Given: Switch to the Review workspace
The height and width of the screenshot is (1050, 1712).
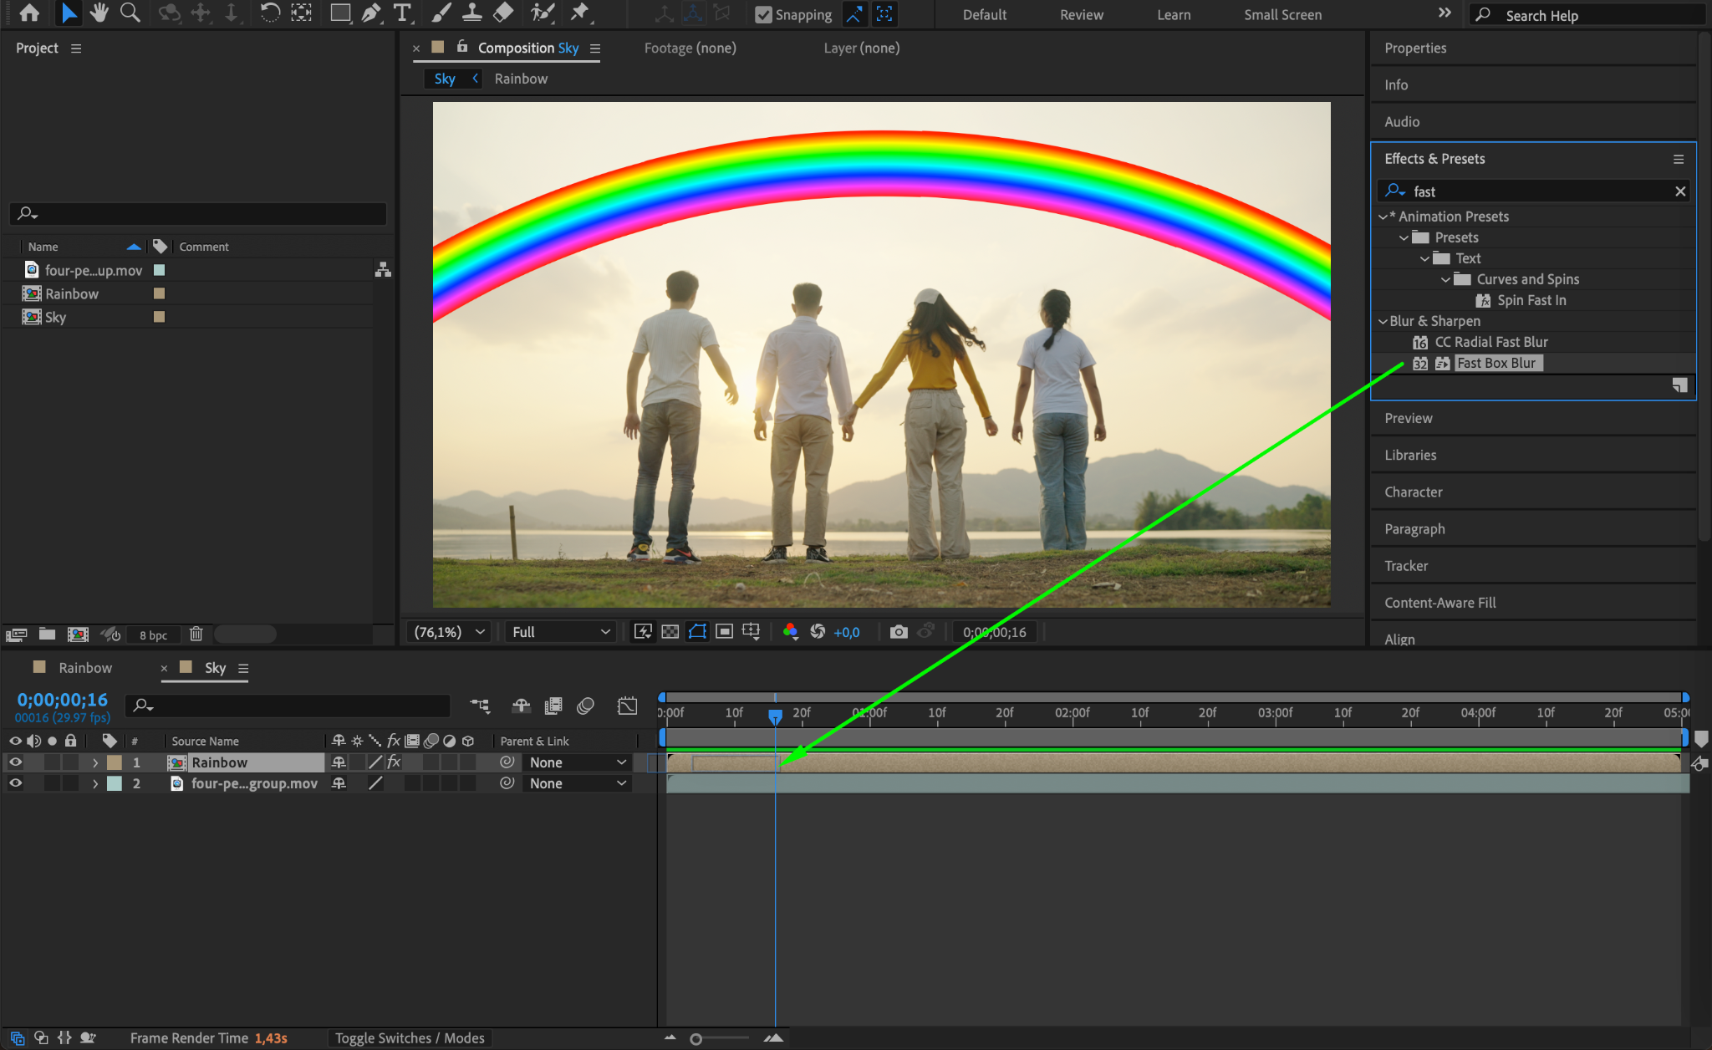Looking at the screenshot, I should [1081, 15].
